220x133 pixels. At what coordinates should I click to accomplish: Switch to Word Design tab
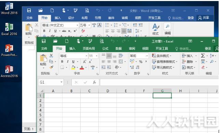(x=71, y=18)
